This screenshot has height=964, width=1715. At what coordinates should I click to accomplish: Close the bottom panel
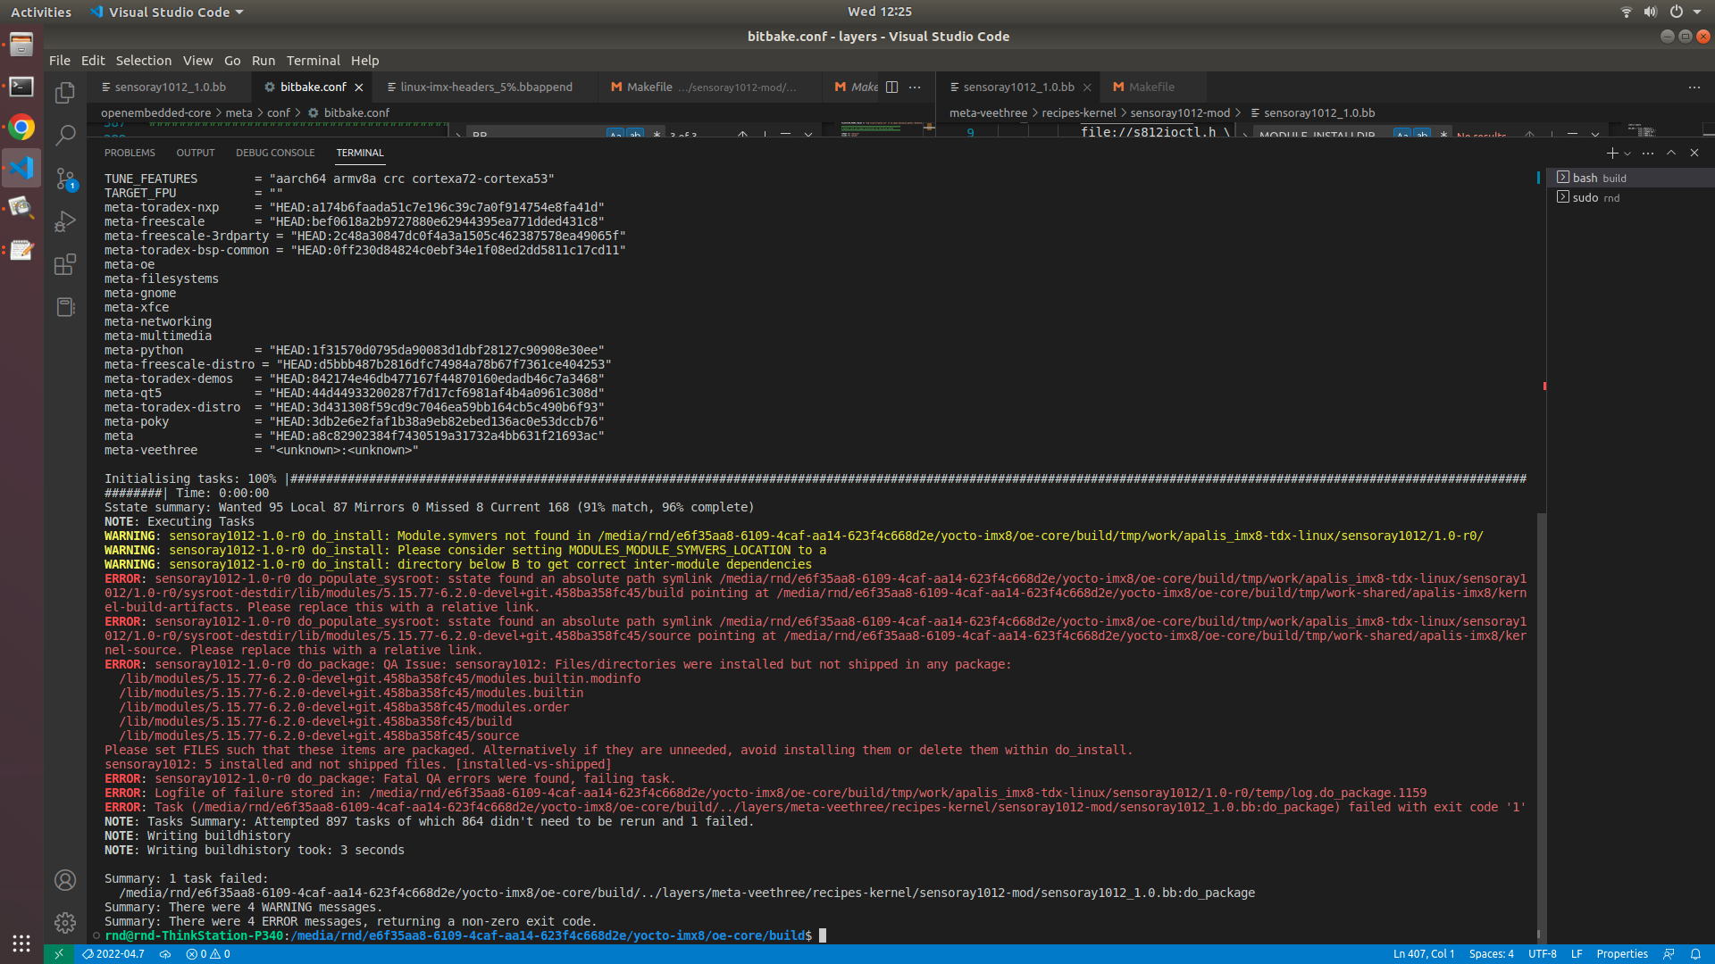coord(1694,153)
